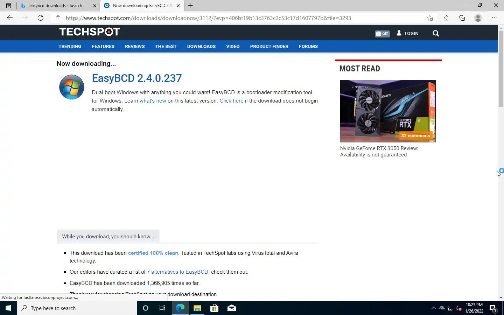Open the EasyBCD 2.4.0.237 title link
The width and height of the screenshot is (504, 315).
137,78
